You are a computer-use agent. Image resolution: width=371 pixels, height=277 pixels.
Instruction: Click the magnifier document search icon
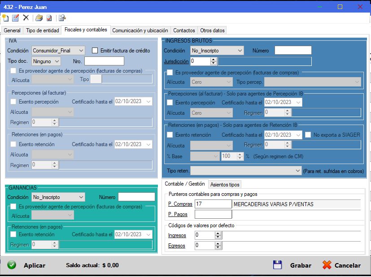[62, 18]
